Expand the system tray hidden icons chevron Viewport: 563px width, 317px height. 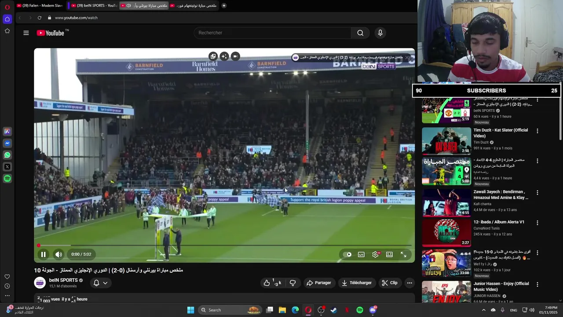click(x=484, y=310)
